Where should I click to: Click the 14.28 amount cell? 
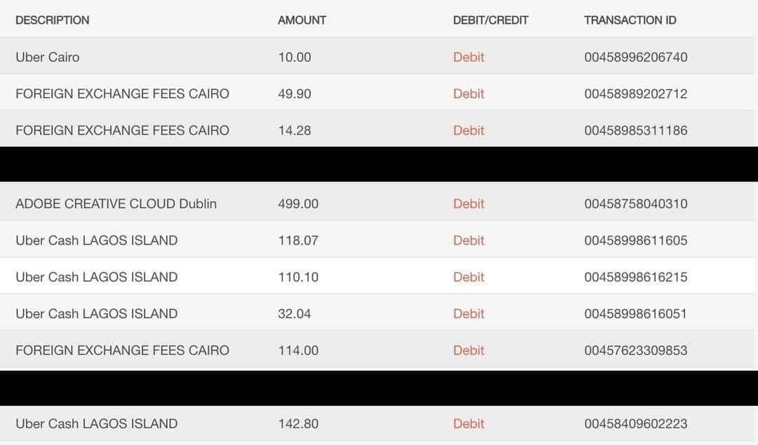coord(294,130)
